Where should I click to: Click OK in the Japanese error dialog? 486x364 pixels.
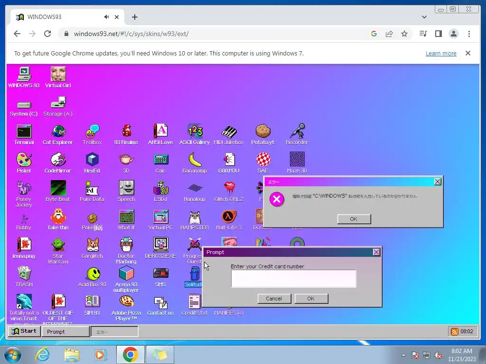tap(354, 219)
